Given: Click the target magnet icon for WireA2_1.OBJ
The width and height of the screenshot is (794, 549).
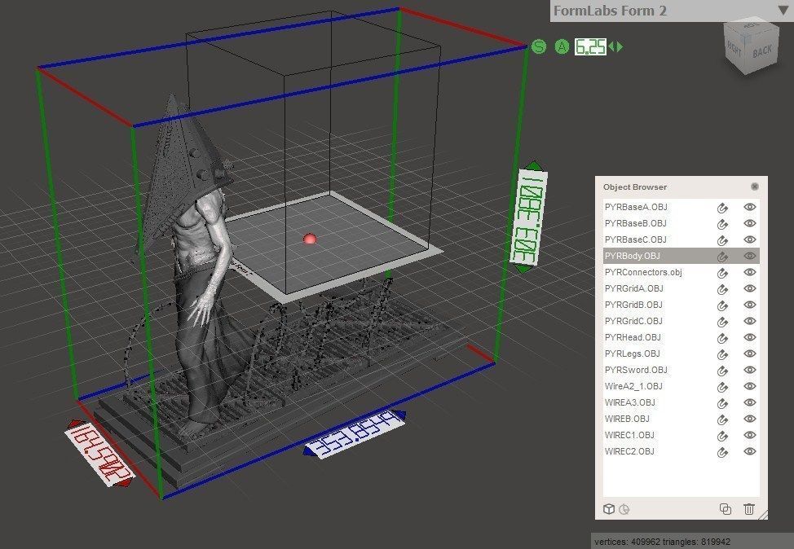Looking at the screenshot, I should pyautogui.click(x=722, y=387).
